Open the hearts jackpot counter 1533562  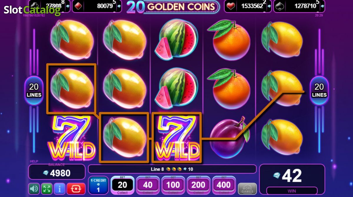[248, 6]
